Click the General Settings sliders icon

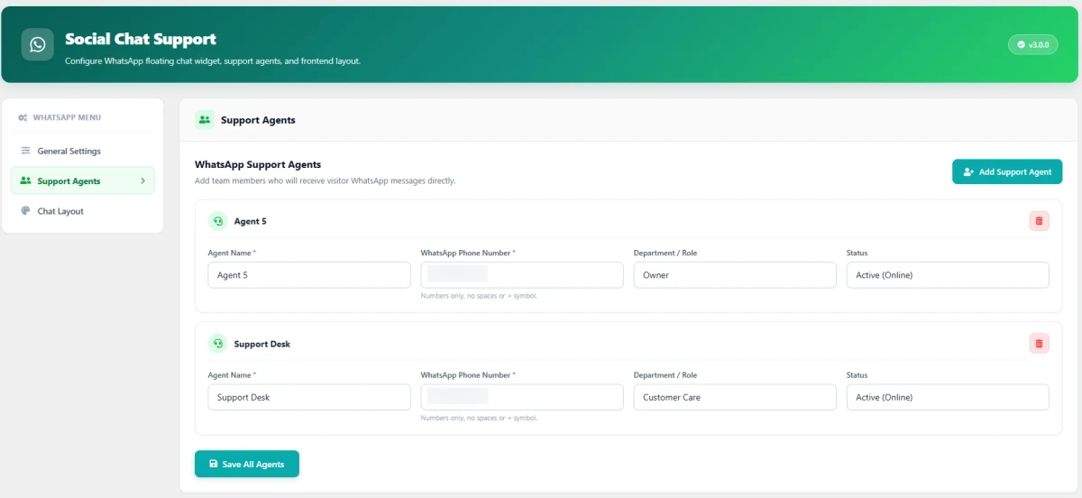tap(25, 151)
